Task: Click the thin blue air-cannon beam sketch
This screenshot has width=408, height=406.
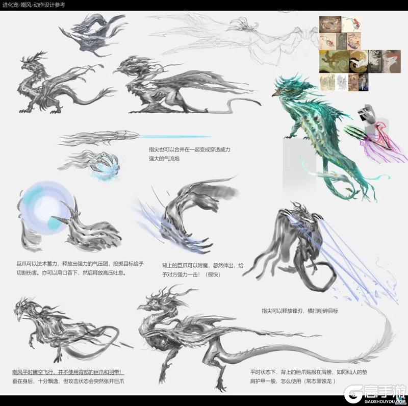Action: pyautogui.click(x=173, y=137)
